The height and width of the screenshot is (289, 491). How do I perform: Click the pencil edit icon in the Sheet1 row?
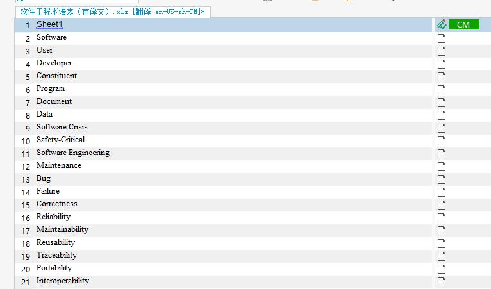click(441, 24)
